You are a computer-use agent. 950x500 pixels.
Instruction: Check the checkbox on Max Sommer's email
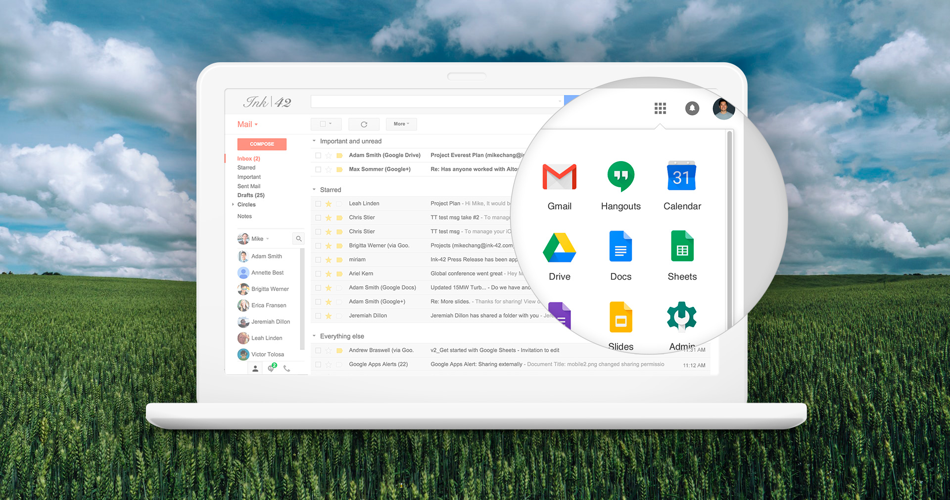(318, 169)
